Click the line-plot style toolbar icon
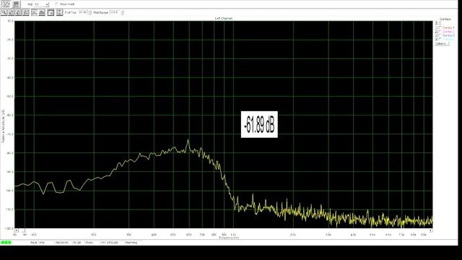The image size is (462, 260). 35,12
